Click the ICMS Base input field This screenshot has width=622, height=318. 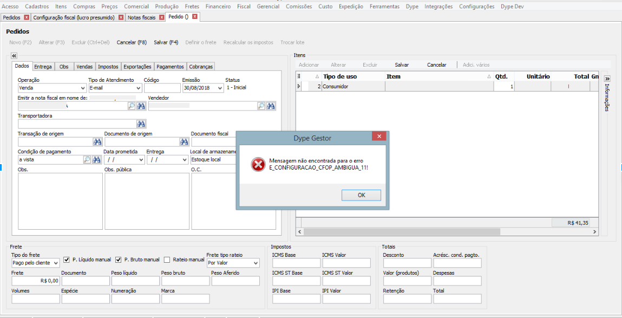click(296, 263)
